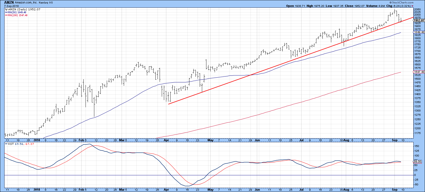Click the Nasdaq GS exchange label
The height and width of the screenshot is (192, 425).
(x=46, y=2)
